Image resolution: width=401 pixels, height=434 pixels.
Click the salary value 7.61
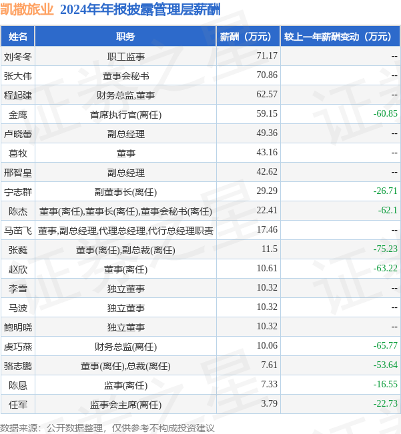pyautogui.click(x=269, y=365)
